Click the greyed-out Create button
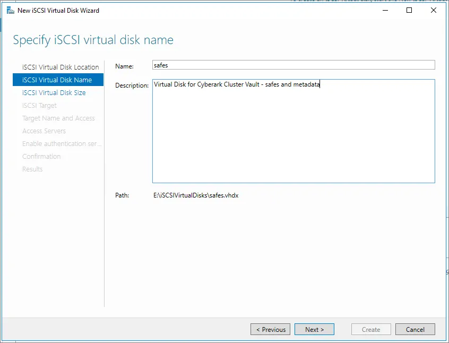Screen dimensions: 449x343 pos(371,330)
